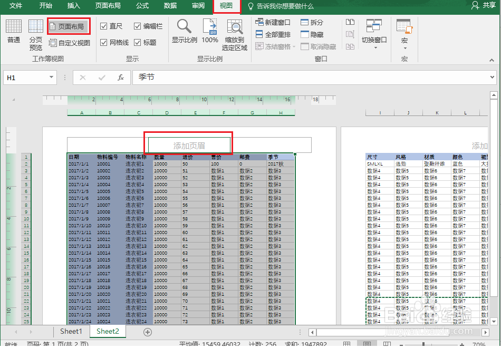Open the Formulas (公式) tab
Viewport: 501px width, 348px height.
click(x=142, y=6)
